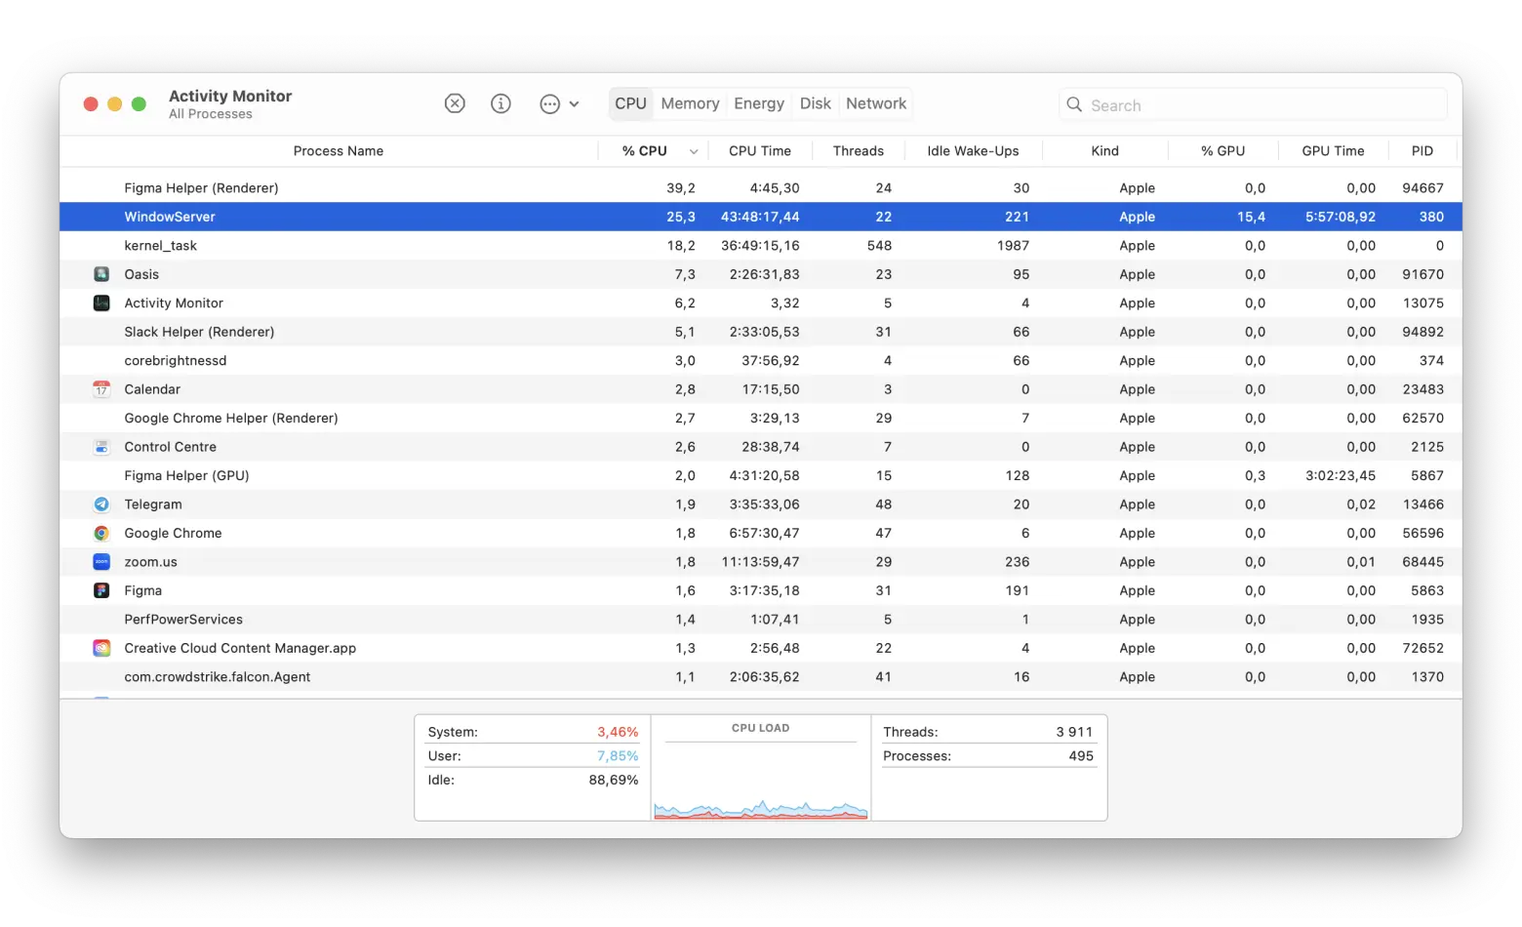Select the PerfPowerServices process row
This screenshot has height=927, width=1522.
[761, 620]
